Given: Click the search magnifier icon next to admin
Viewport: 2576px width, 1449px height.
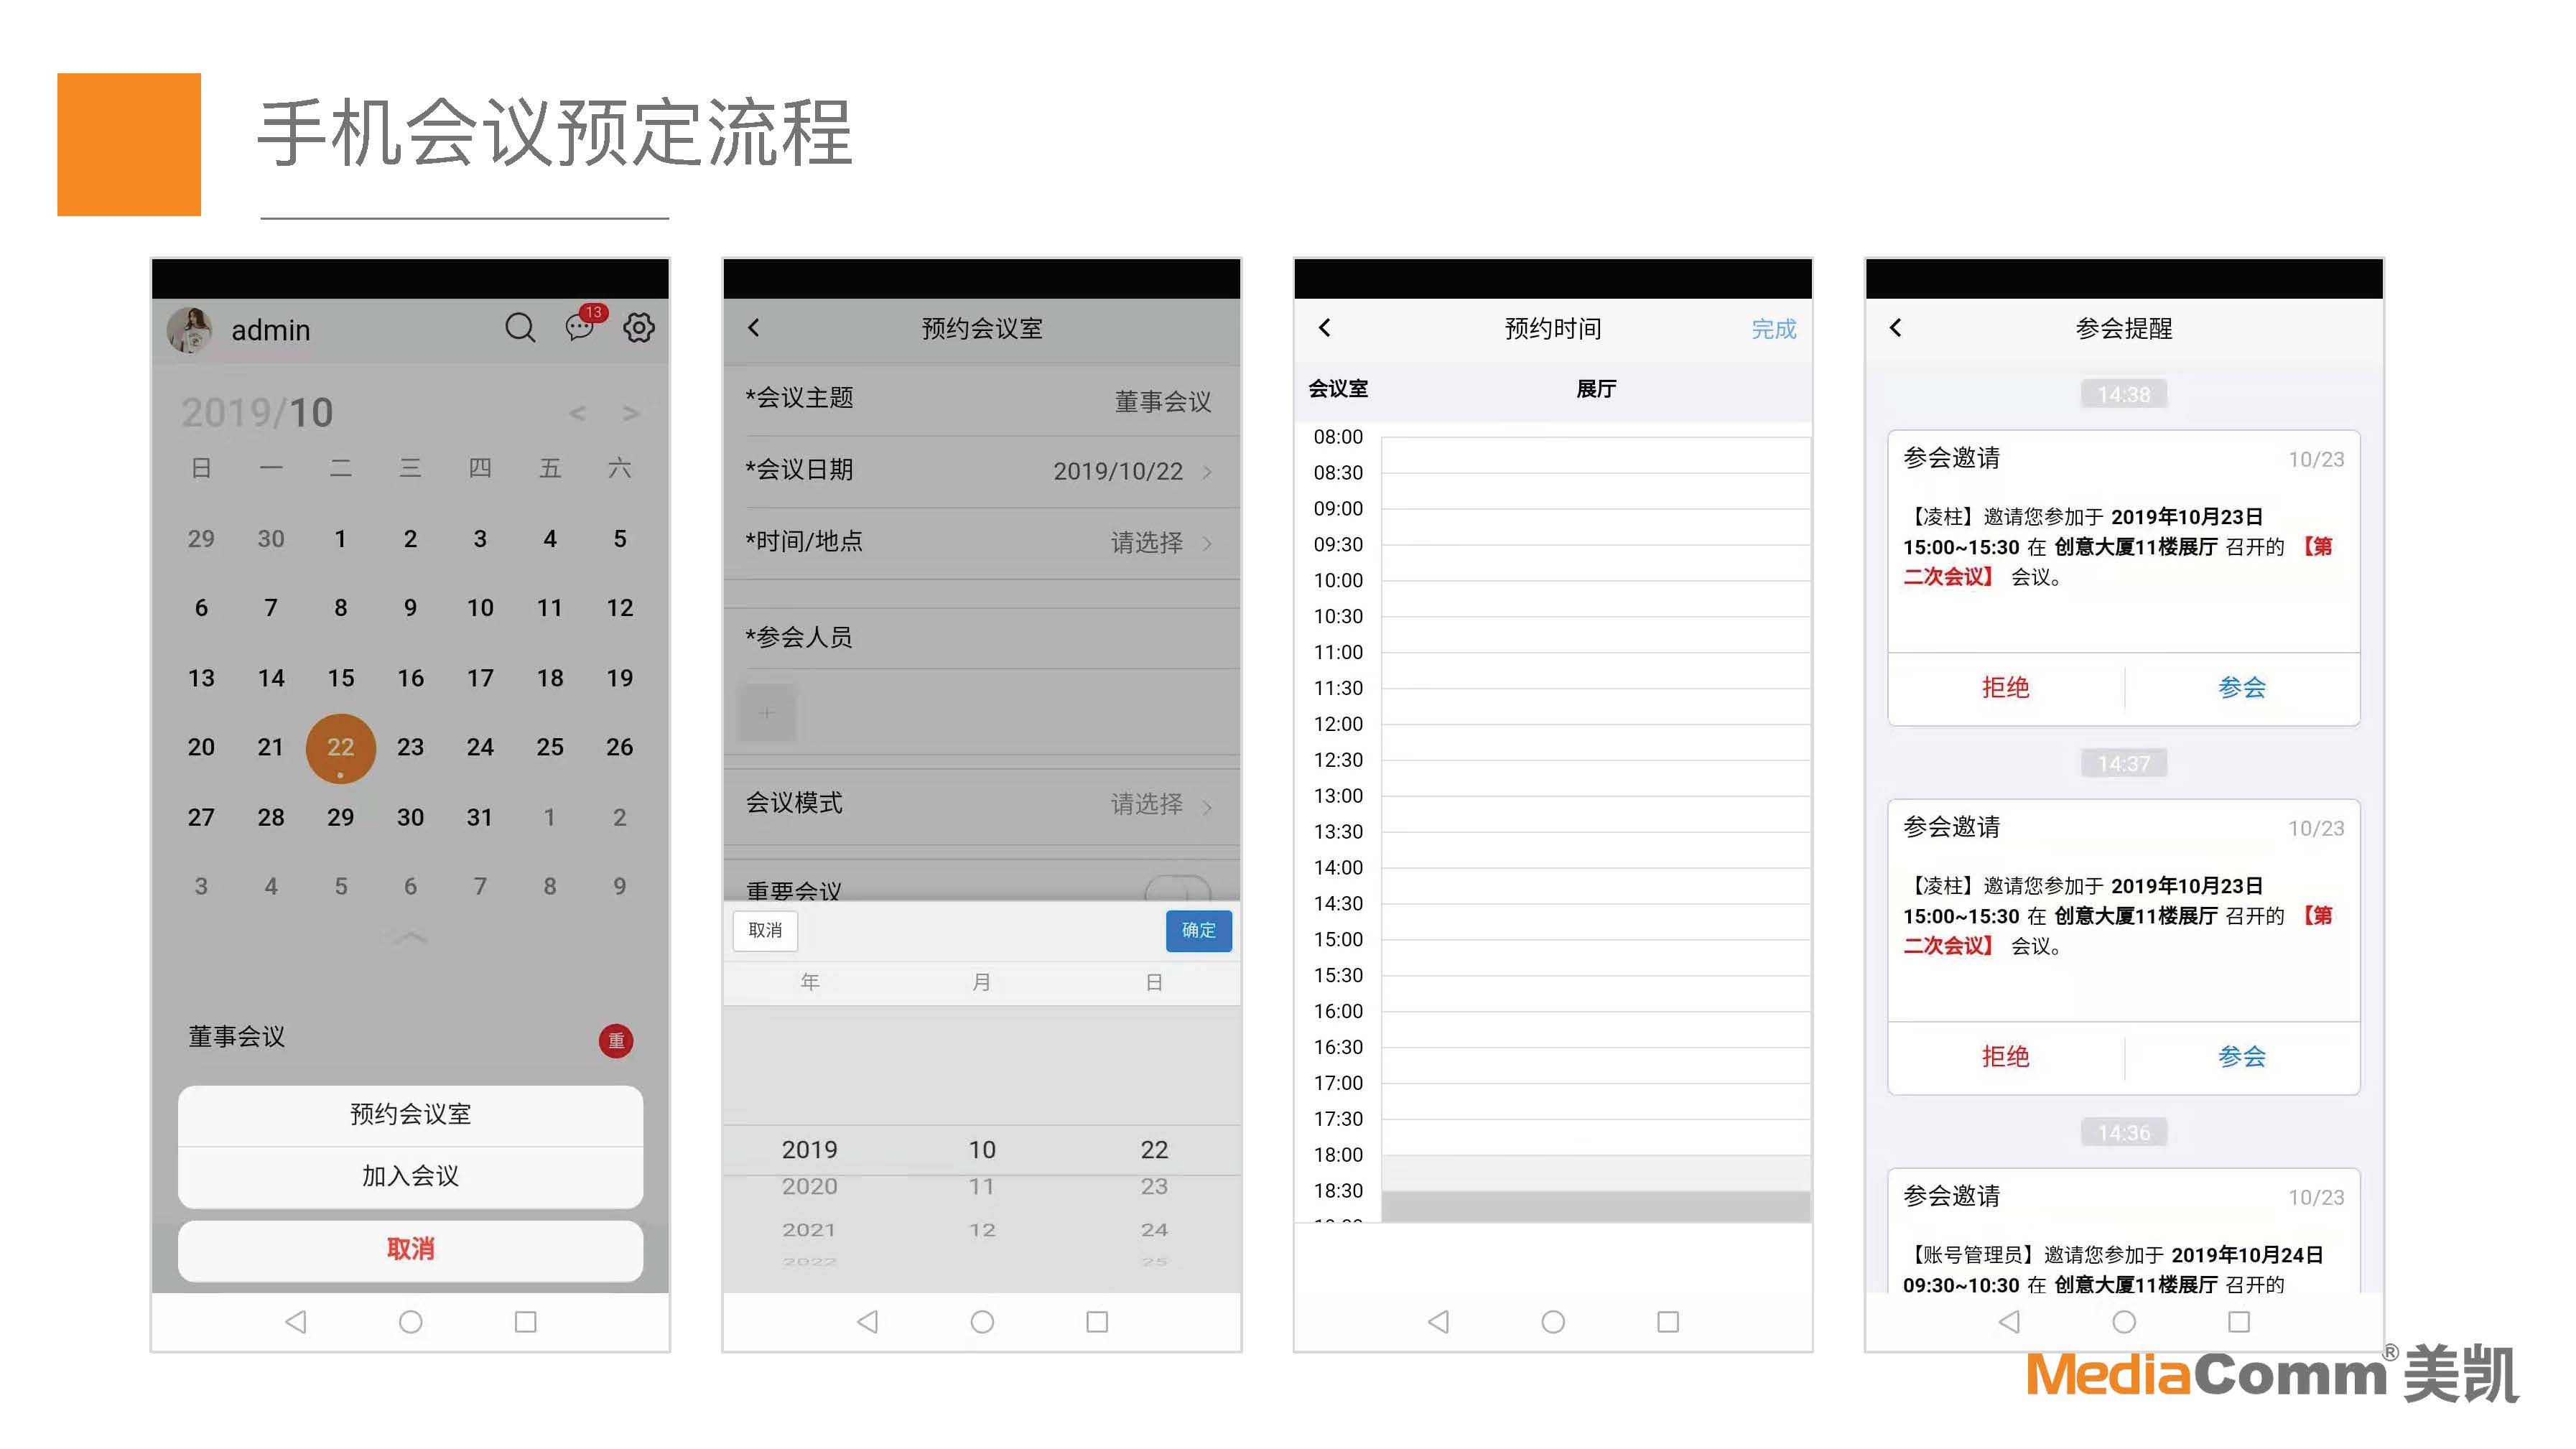Looking at the screenshot, I should 520,328.
